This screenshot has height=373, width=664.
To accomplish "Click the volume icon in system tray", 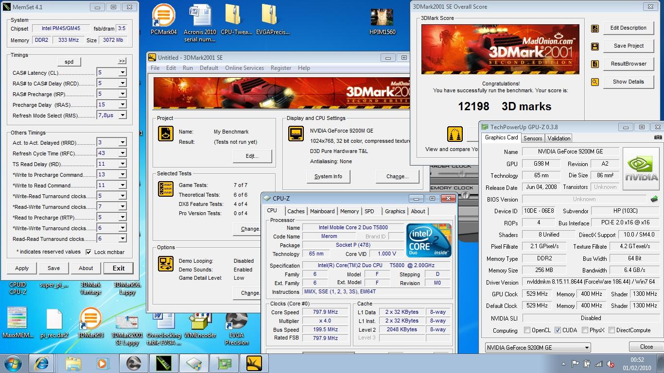I will coord(610,364).
